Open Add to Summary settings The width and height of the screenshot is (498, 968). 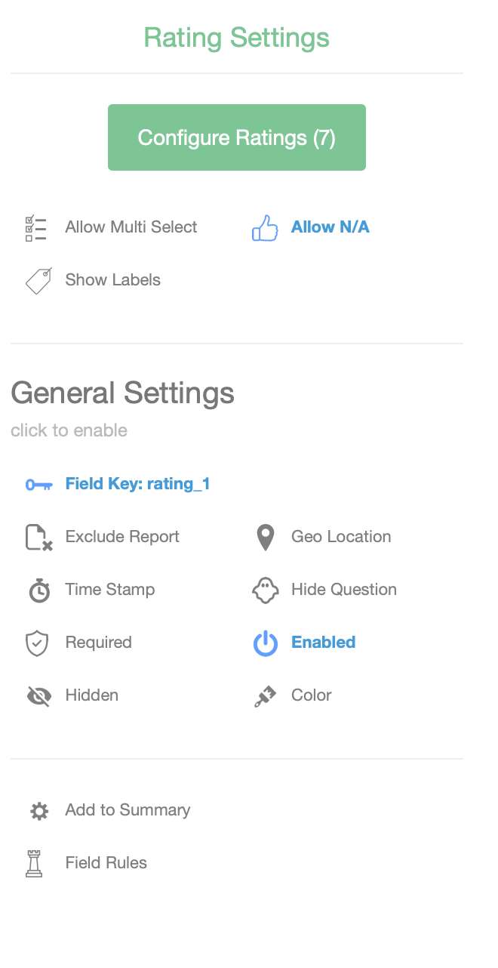pos(128,810)
